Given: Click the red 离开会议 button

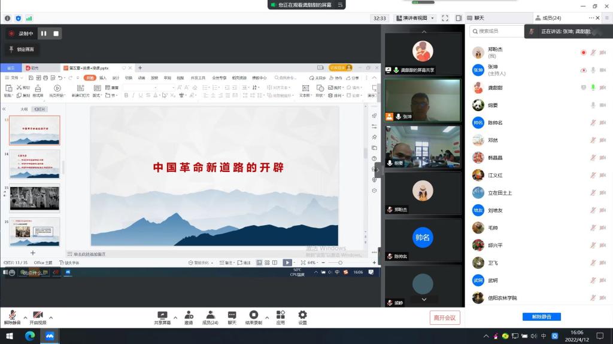Looking at the screenshot, I should (445, 318).
